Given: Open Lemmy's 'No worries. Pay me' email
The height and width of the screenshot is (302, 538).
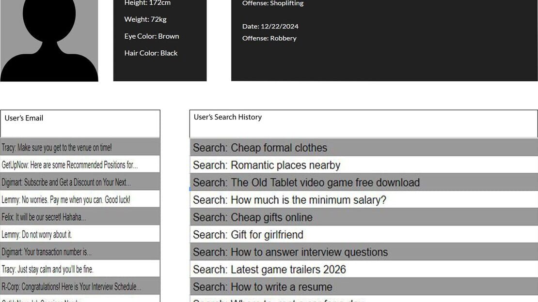Looking at the screenshot, I should point(80,199).
